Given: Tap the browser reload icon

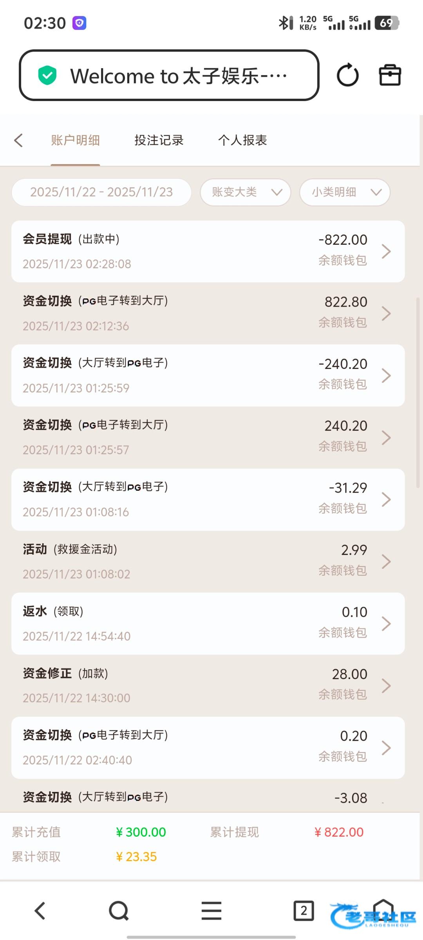Looking at the screenshot, I should point(347,75).
